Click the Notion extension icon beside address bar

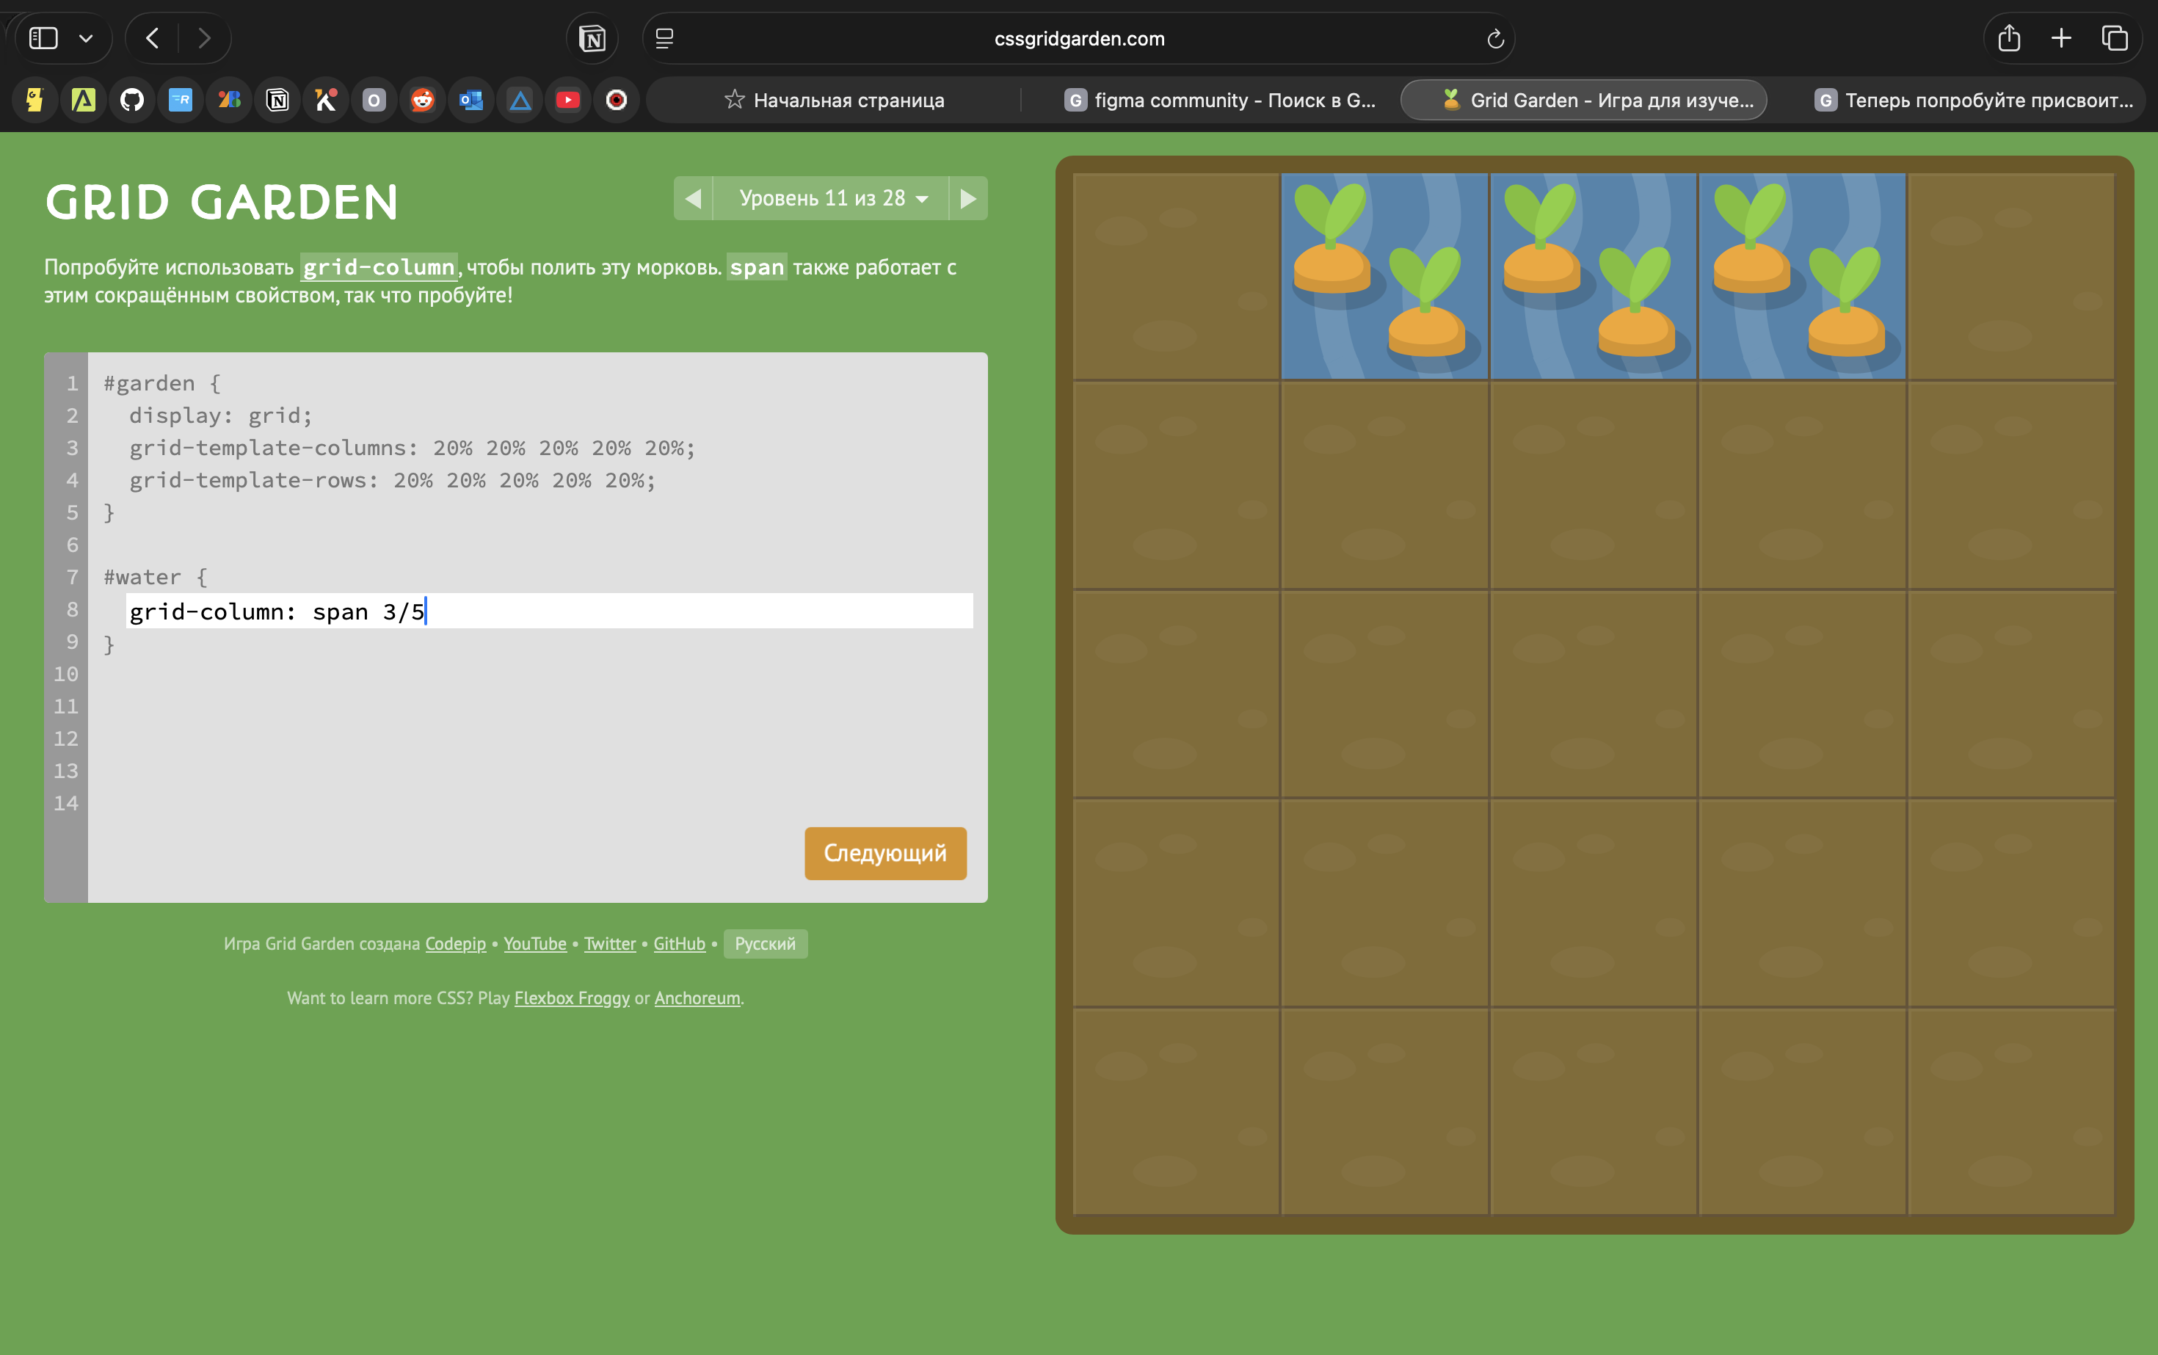pos(592,38)
